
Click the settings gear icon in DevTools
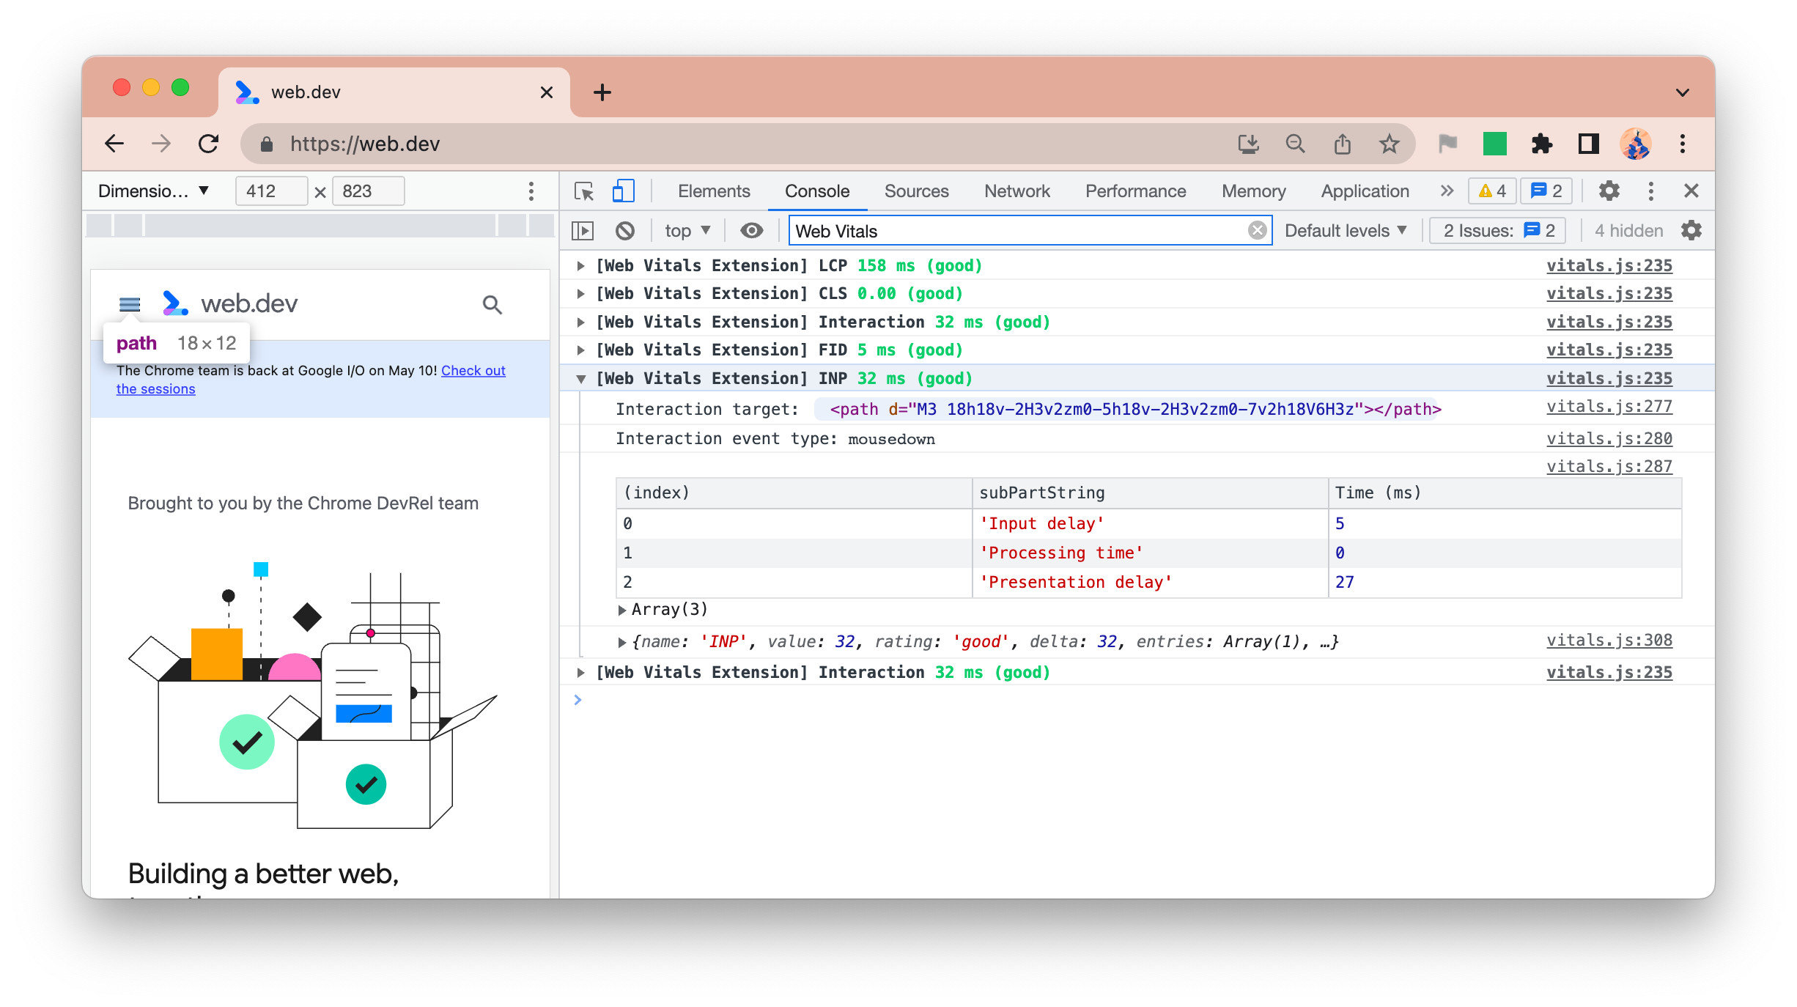[1608, 190]
